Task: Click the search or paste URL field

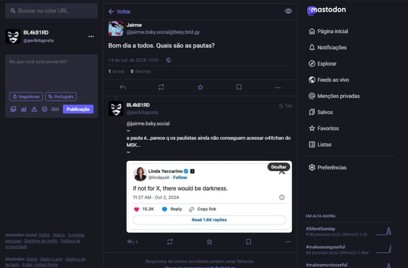Action: pos(51,11)
